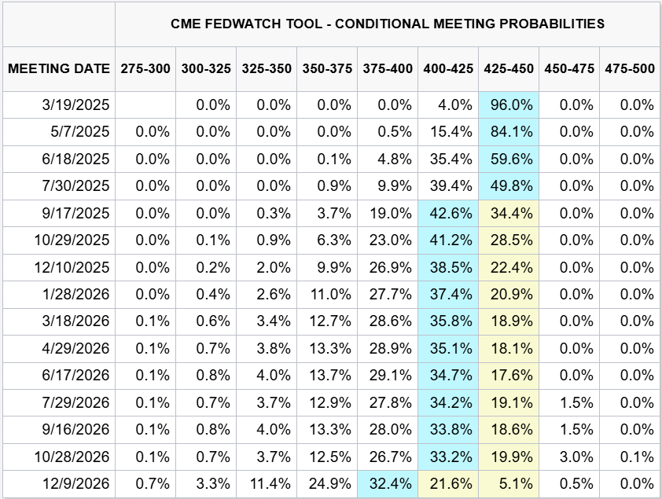Select the 42.6% cell for 9/17/2025
This screenshot has height=499, width=662.
click(x=448, y=213)
